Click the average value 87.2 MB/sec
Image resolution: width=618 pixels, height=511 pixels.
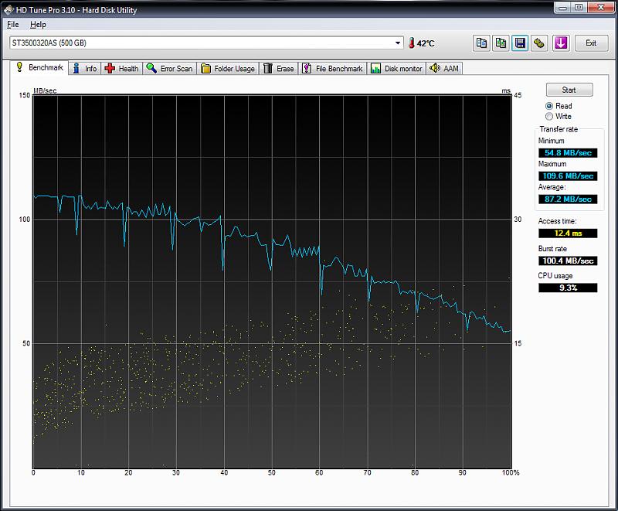coord(568,199)
